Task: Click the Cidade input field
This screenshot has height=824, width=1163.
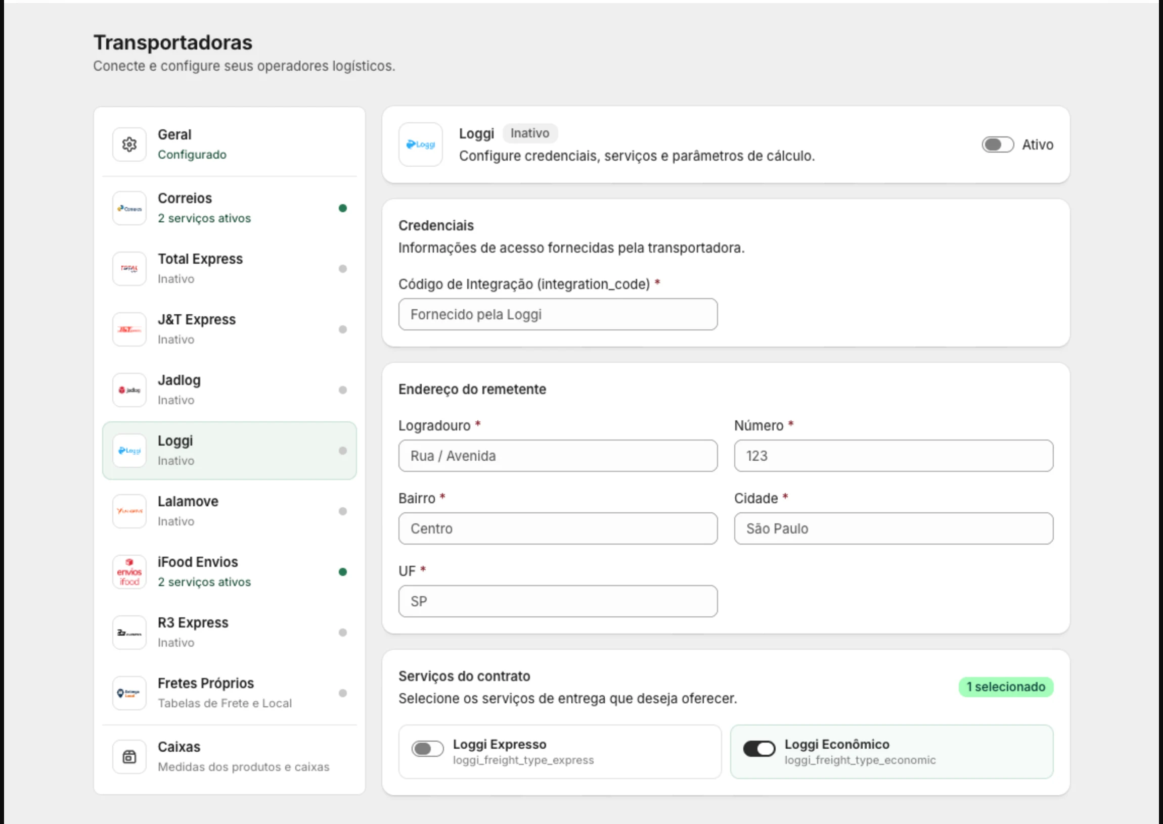Action: click(894, 528)
